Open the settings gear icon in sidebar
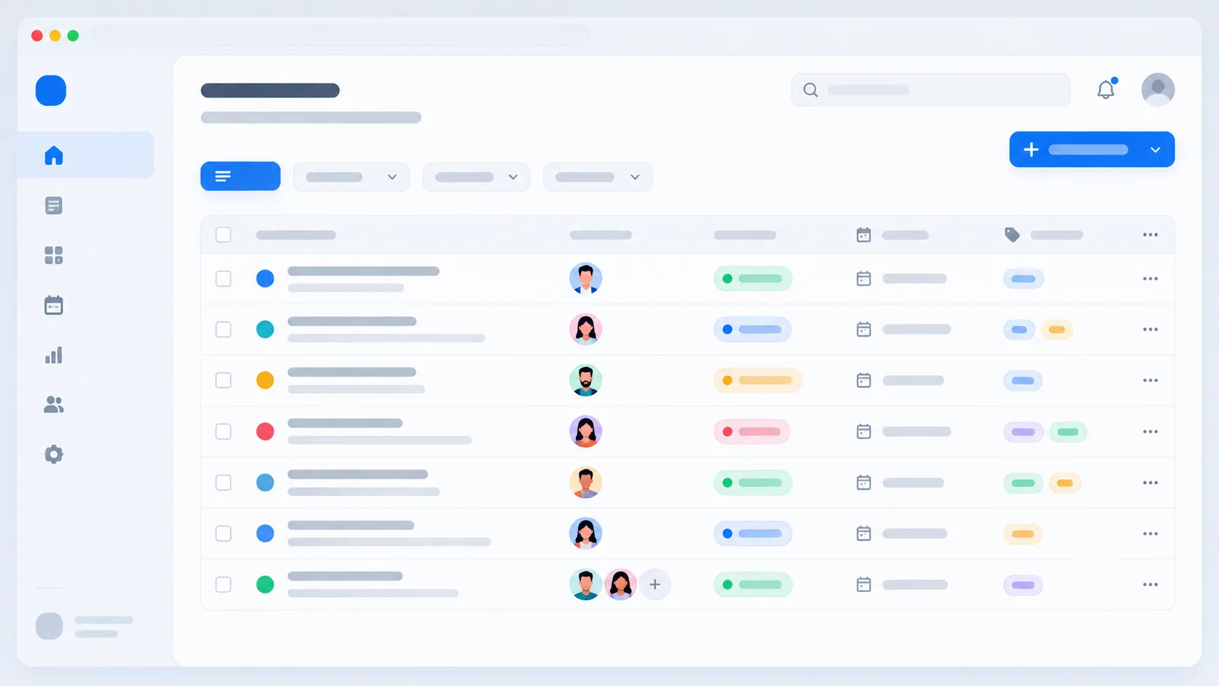 pyautogui.click(x=53, y=454)
